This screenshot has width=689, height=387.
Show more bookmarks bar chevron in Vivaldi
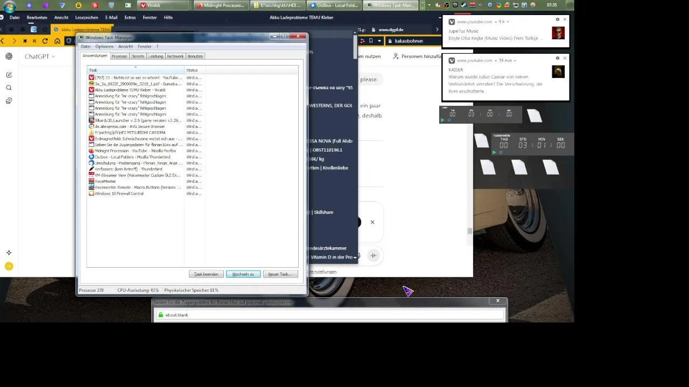point(437,30)
